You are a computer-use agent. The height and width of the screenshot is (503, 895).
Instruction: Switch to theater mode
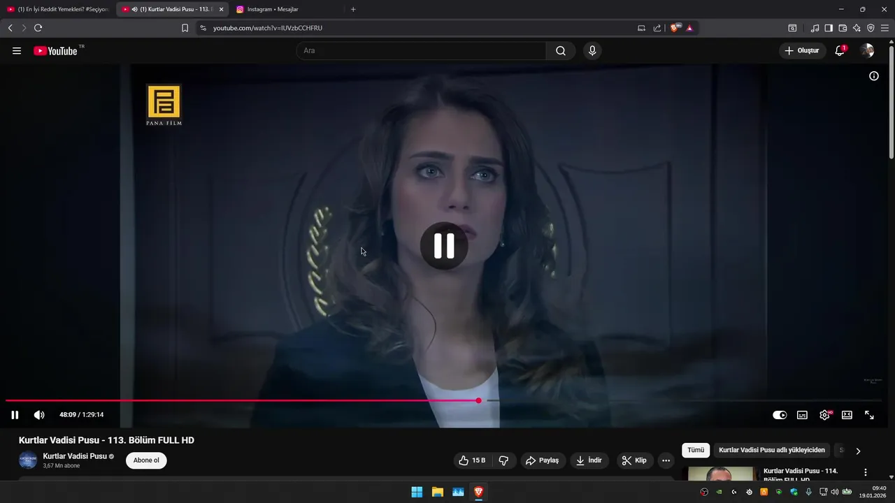pos(847,415)
